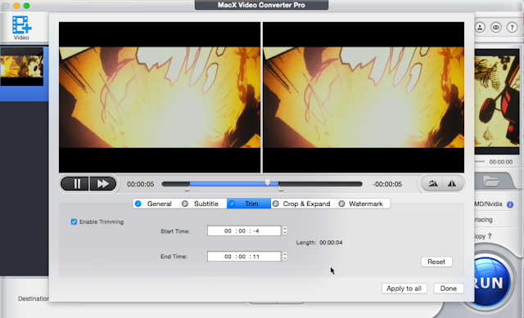
Task: Click the email envelope icon
Action: (496, 27)
